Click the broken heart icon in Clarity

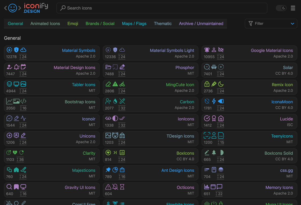pyautogui.click(x=15, y=153)
